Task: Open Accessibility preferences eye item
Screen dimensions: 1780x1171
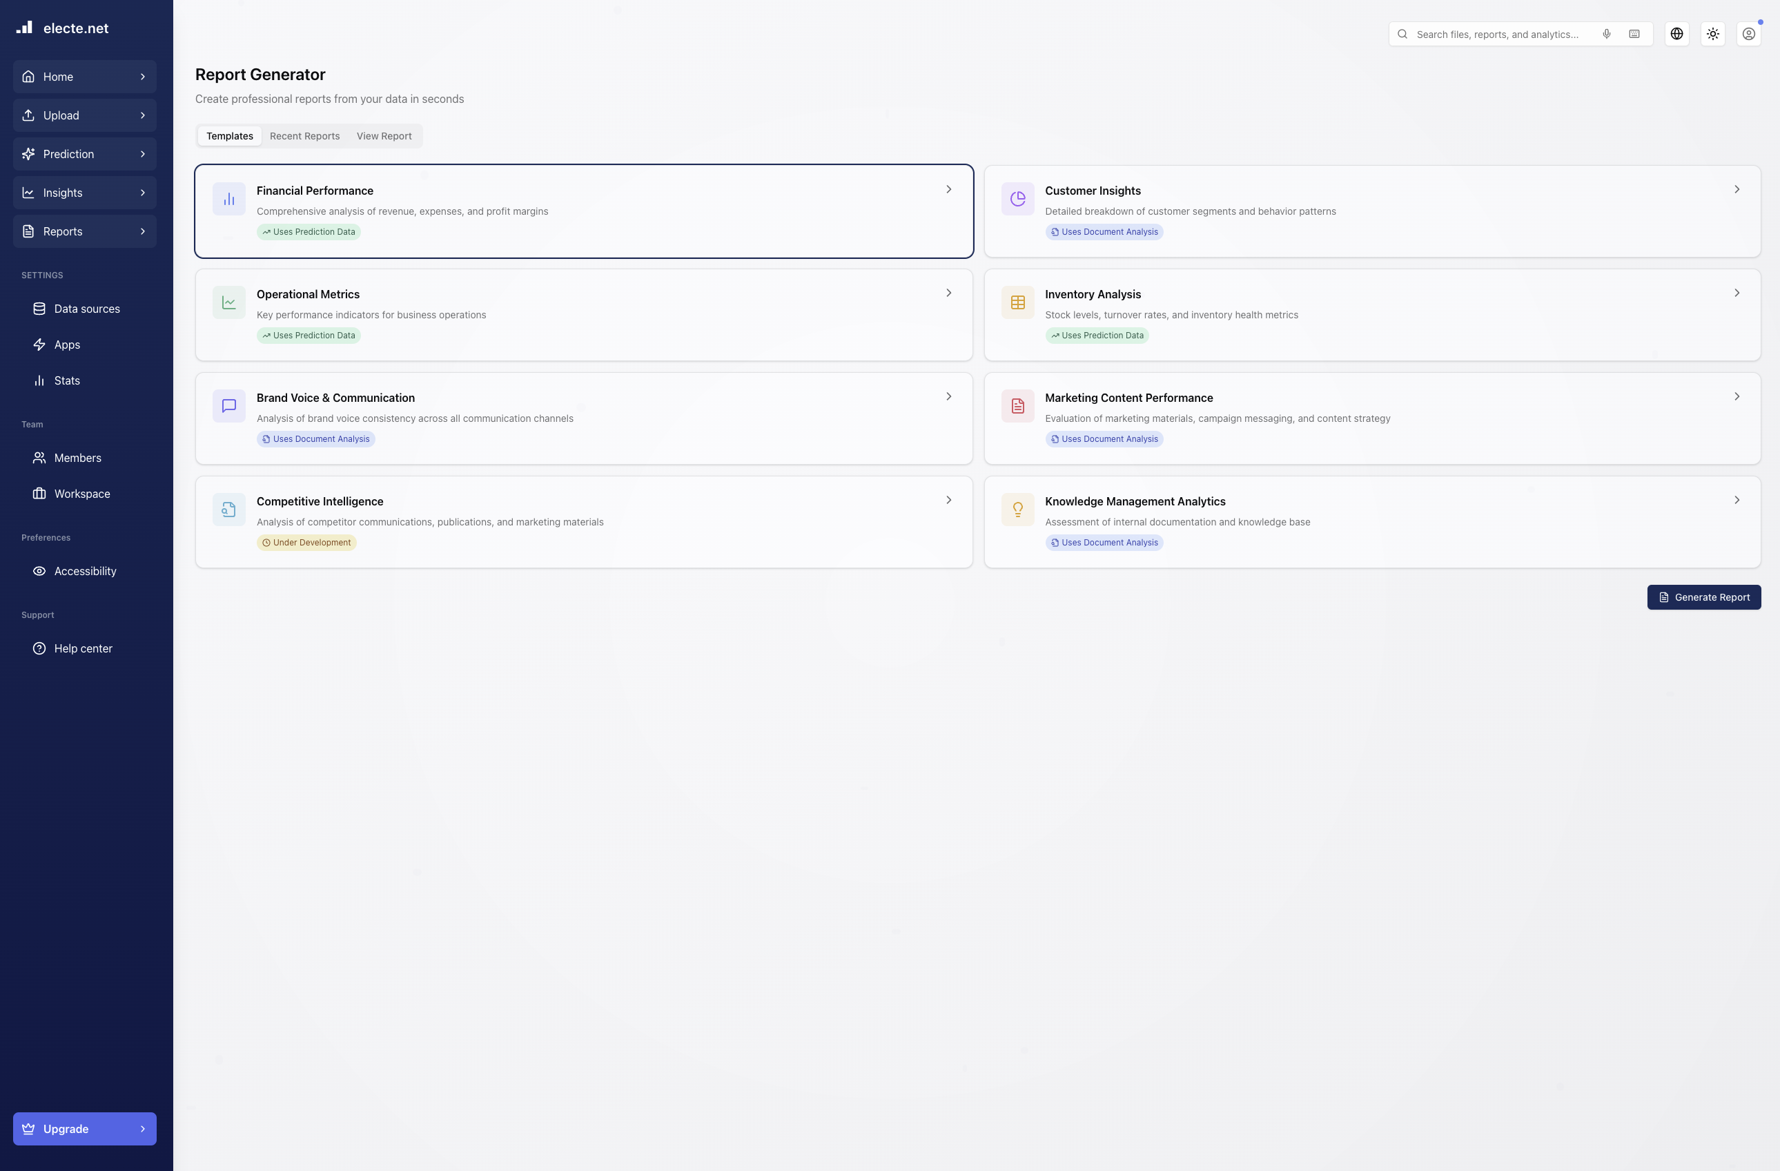Action: pos(84,571)
